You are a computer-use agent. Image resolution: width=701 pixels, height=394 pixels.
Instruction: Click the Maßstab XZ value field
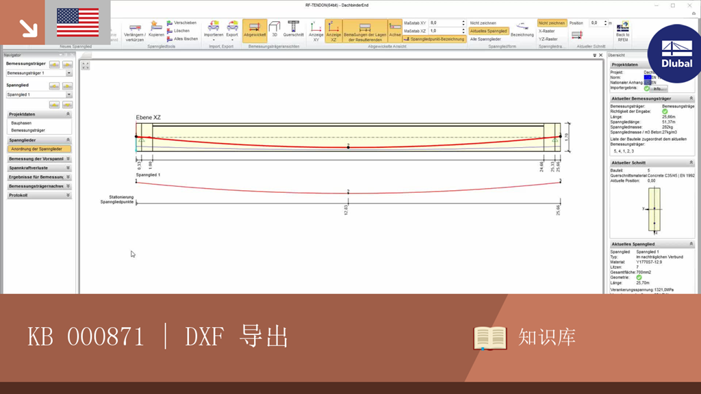coord(445,31)
